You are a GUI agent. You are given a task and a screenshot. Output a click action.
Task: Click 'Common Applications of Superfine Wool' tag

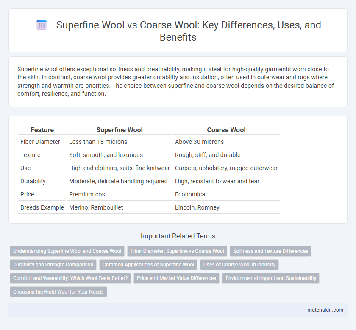(148, 265)
